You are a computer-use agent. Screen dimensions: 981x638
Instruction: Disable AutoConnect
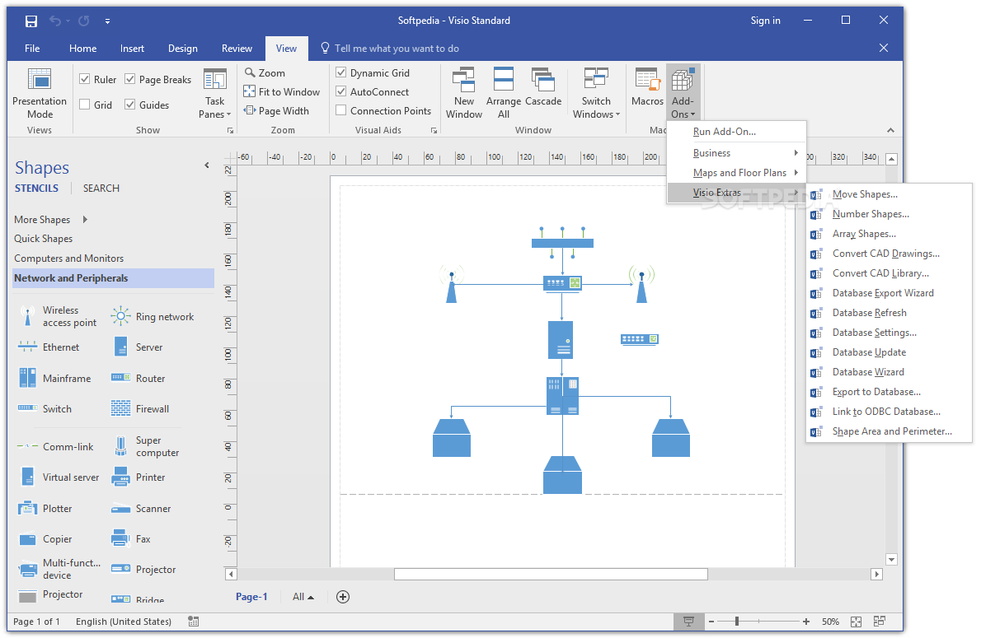[x=340, y=91]
